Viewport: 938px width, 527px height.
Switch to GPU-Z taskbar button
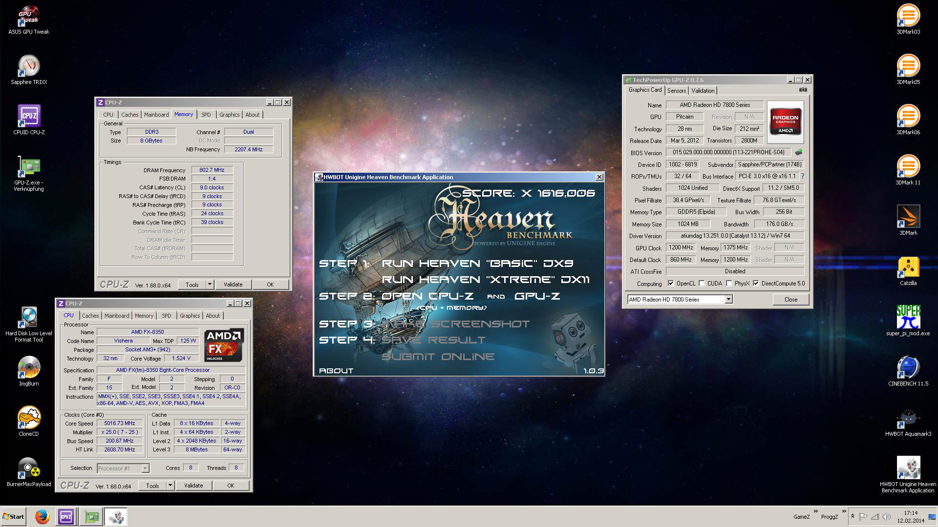coord(91,517)
